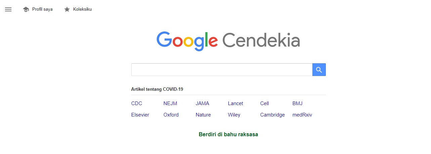Screen dimensions: 431x154
Task: Open the Lancet link
Action: pyautogui.click(x=235, y=103)
